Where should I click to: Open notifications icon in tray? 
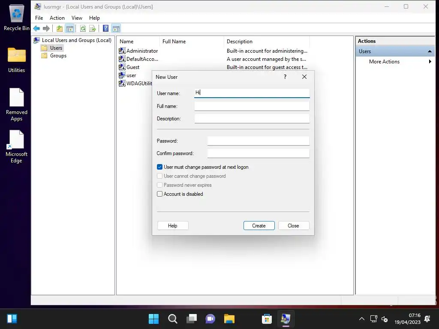tap(427, 319)
